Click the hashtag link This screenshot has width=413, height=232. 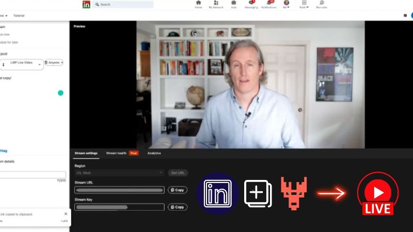[x=4, y=151]
